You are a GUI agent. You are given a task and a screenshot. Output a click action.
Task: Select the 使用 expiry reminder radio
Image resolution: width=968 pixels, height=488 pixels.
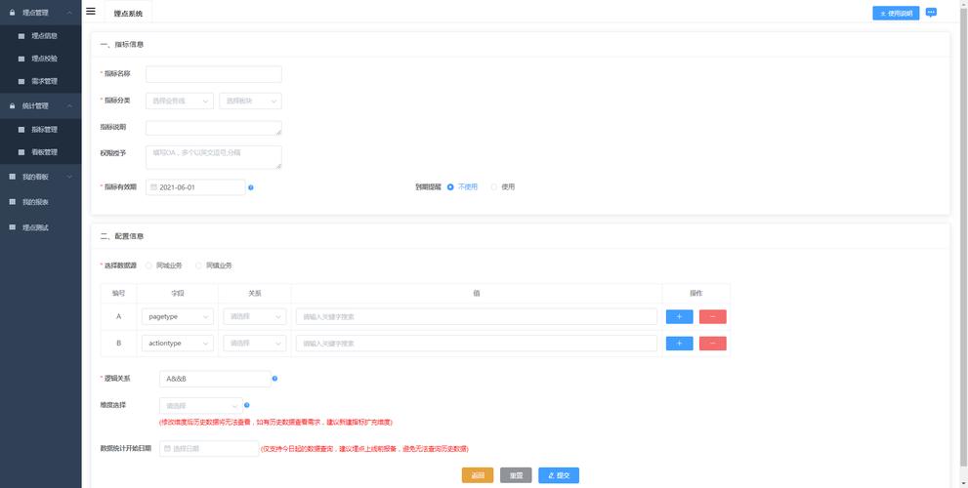494,187
